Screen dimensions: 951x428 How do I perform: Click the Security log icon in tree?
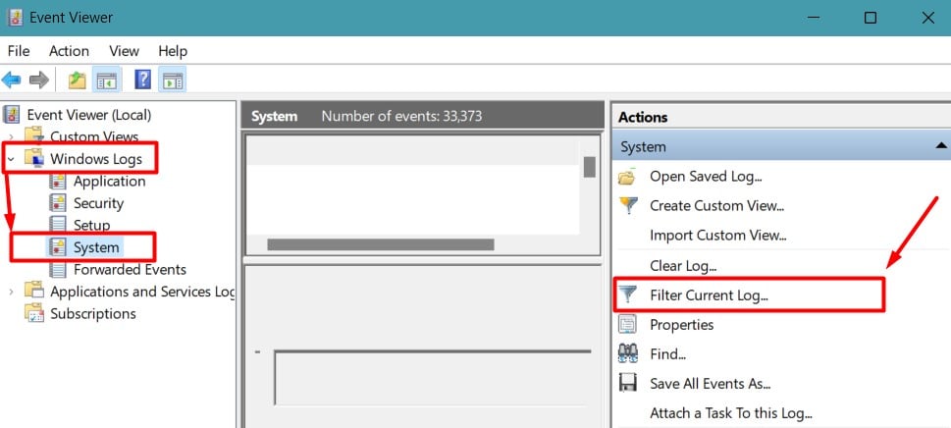[58, 203]
